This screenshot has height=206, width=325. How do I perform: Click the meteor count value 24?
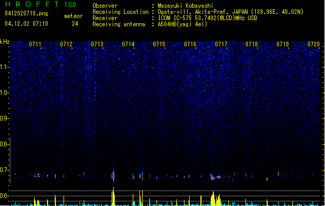[x=75, y=24]
